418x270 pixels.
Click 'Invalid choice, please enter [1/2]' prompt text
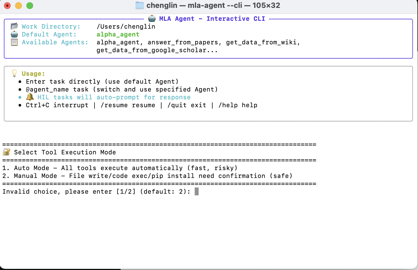pyautogui.click(x=69, y=191)
